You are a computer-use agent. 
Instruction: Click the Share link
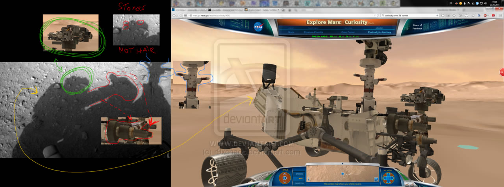pyautogui.click(x=417, y=25)
